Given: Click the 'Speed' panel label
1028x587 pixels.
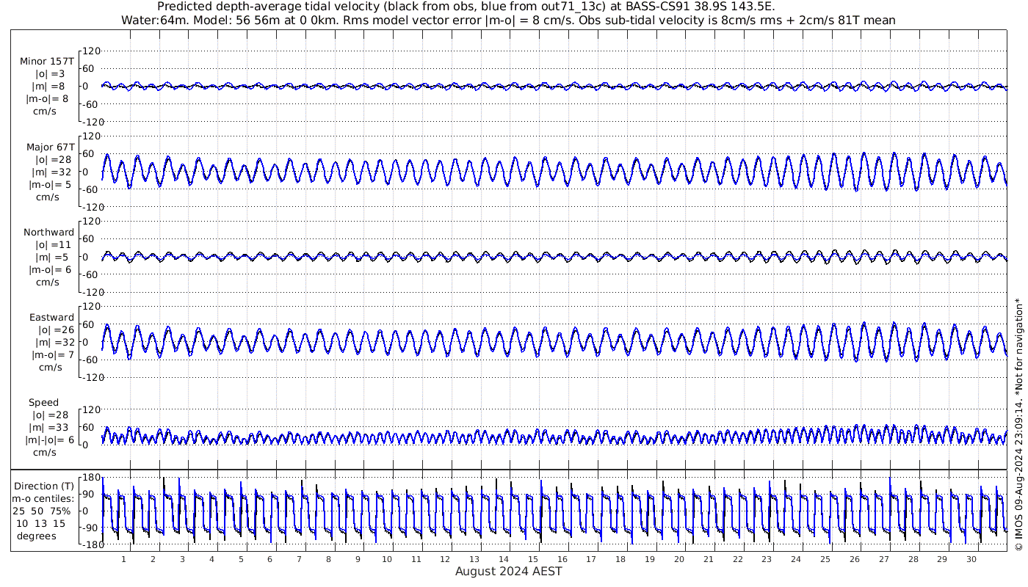Looking at the screenshot, I should click(44, 402).
